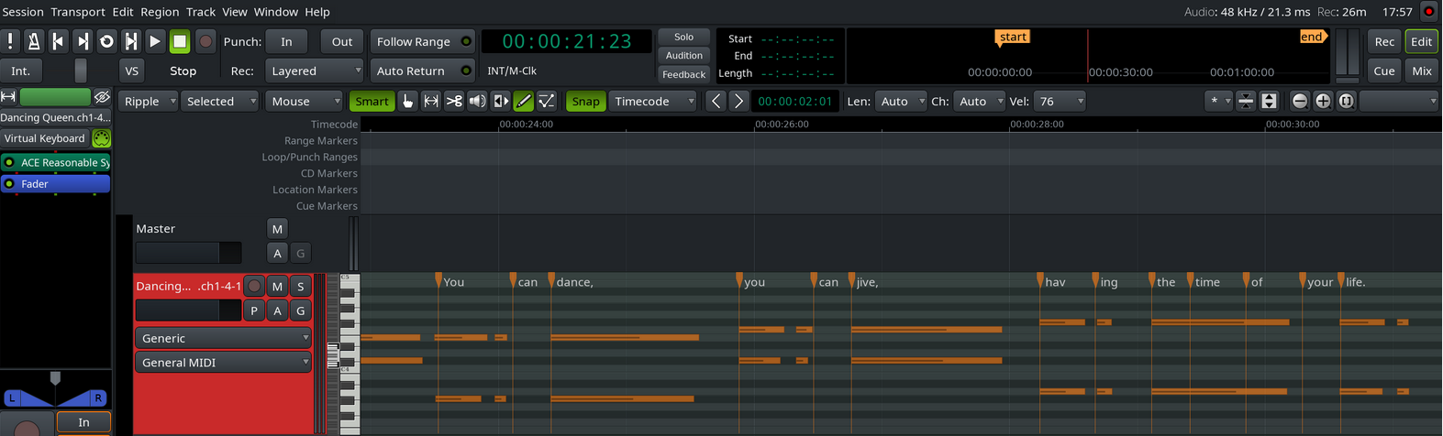
Task: Click the ACE Reasonable Synth processor
Action: 56,162
